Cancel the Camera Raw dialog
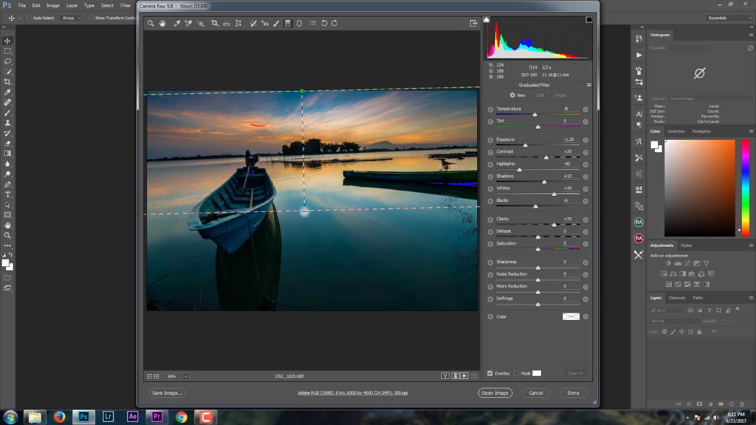The image size is (756, 425). click(x=536, y=393)
